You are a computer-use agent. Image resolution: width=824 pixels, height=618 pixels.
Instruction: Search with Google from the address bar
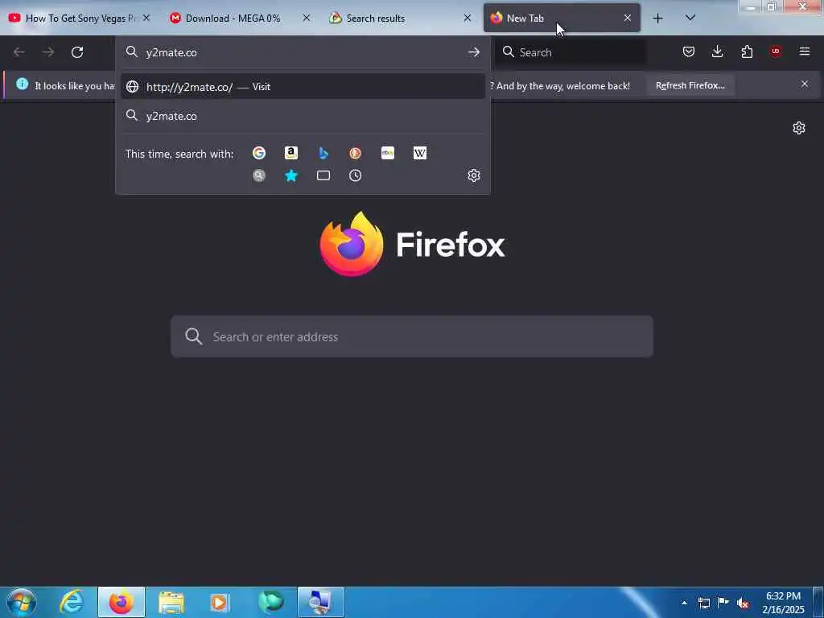coord(258,153)
